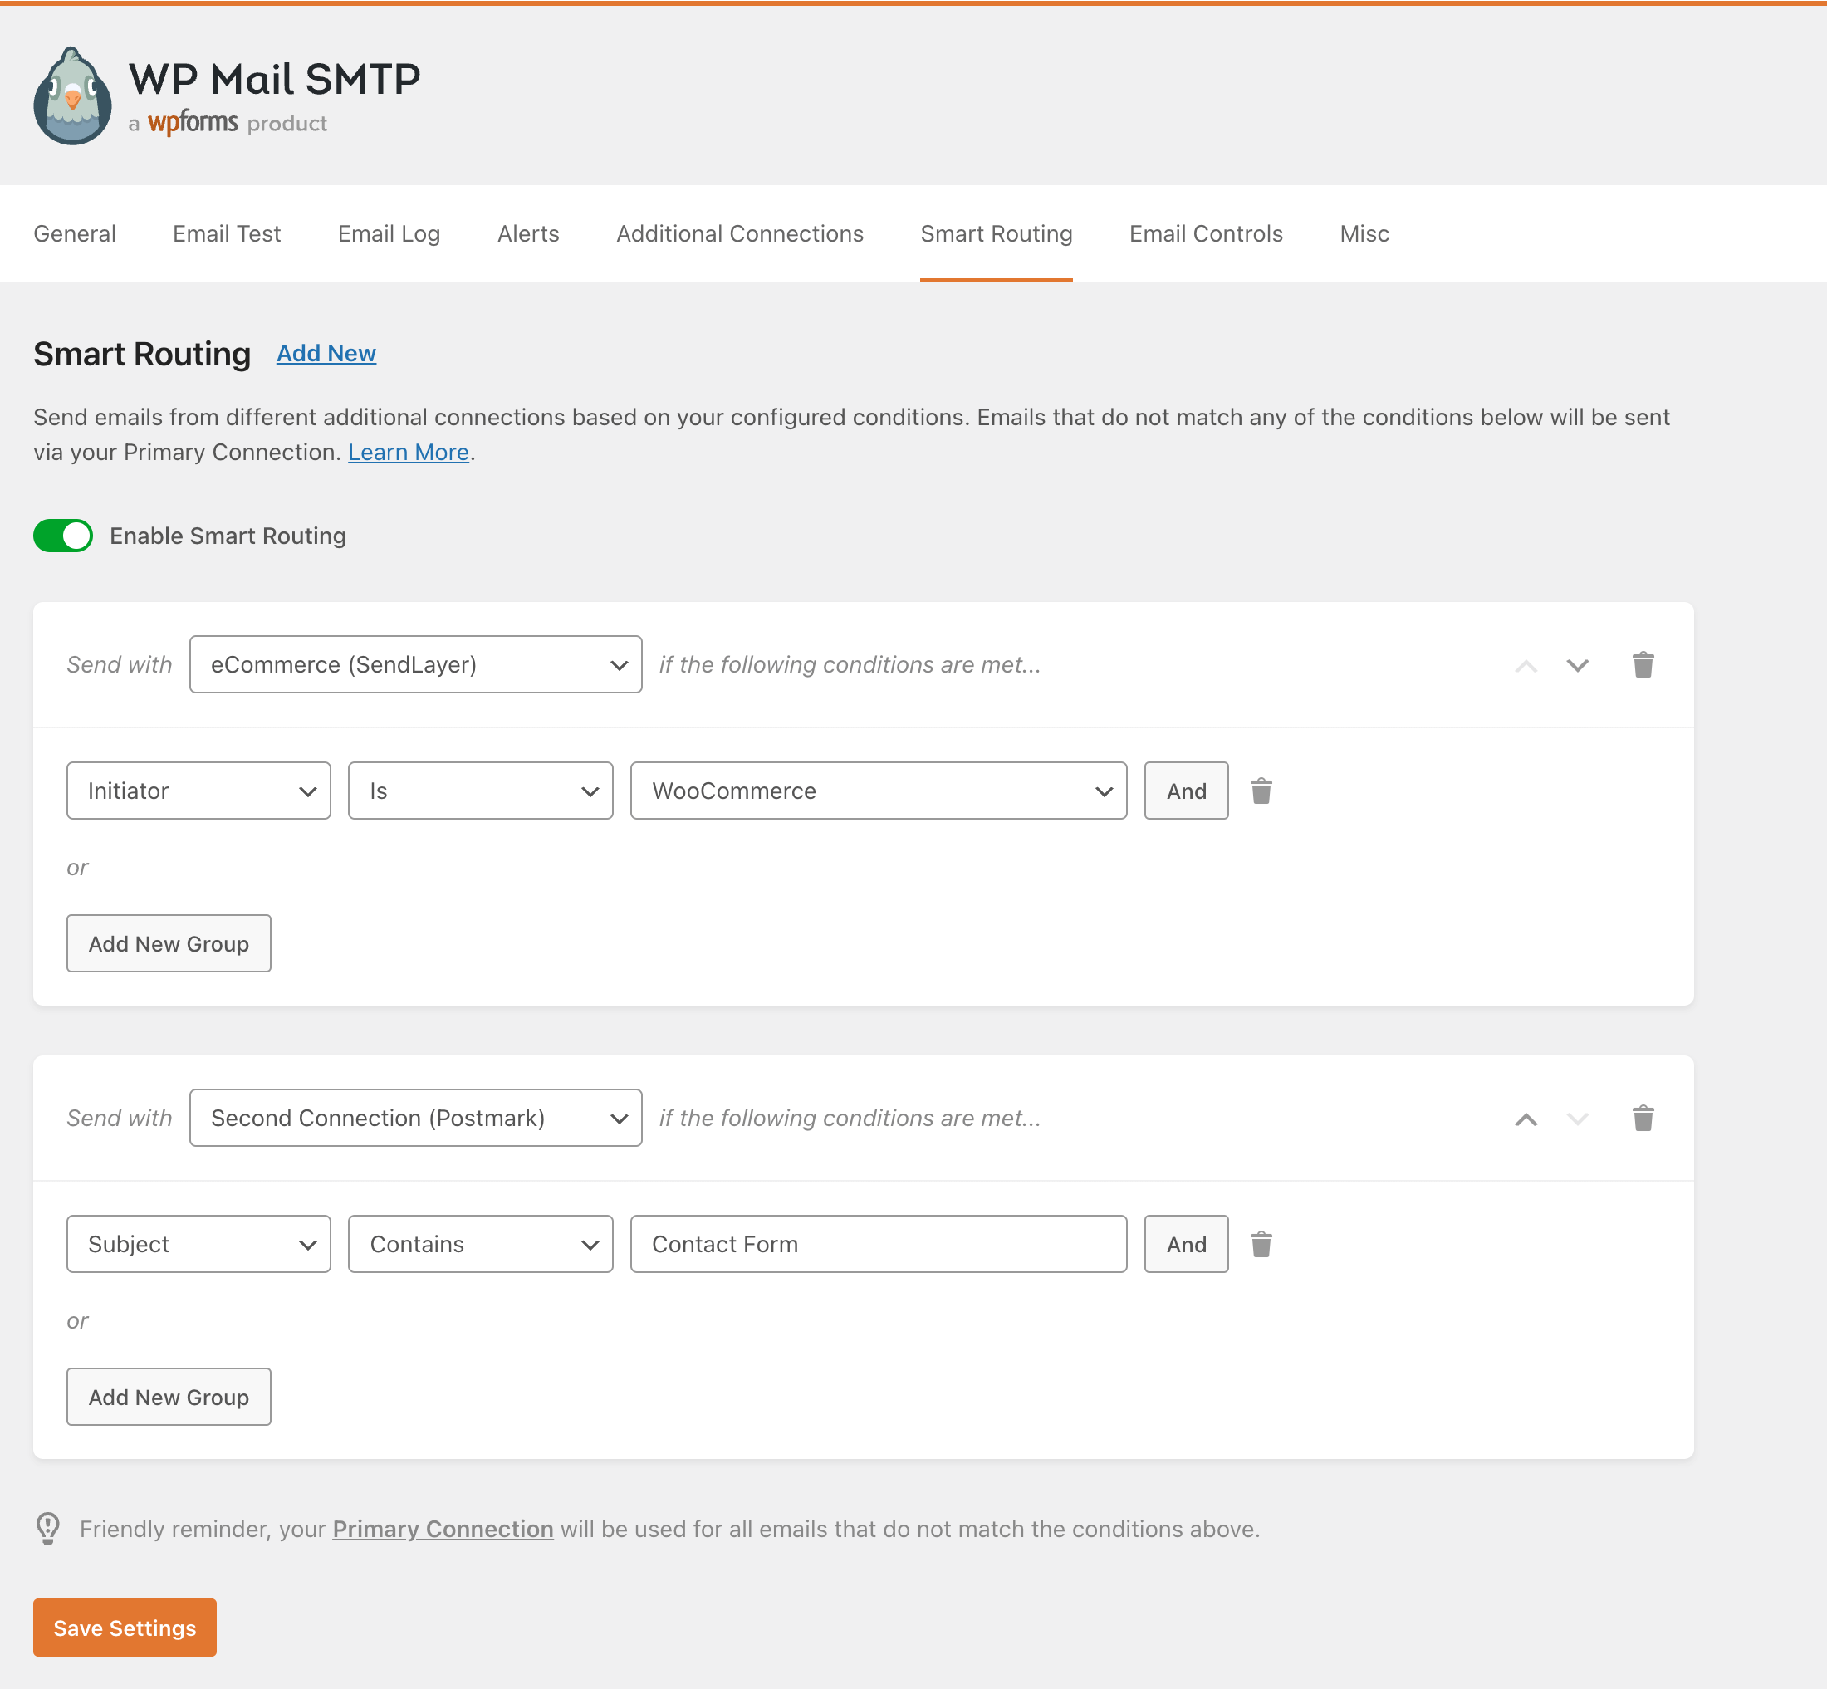Click the Add New routing link
The height and width of the screenshot is (1689, 1827).
(326, 353)
